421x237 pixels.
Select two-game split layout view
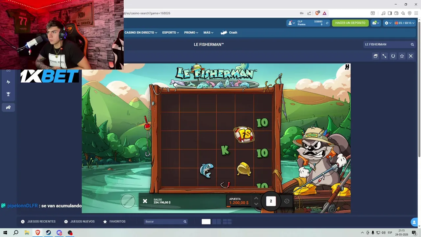point(216,222)
